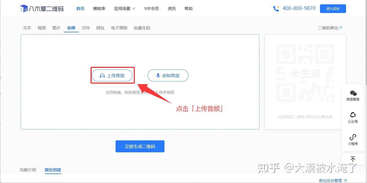Screen dimensions: 367x183
Task: Click the microphone icon in 录制音频
Action: (158, 76)
